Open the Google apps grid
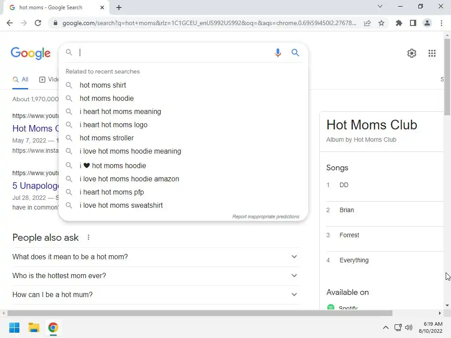This screenshot has height=338, width=451. click(432, 53)
